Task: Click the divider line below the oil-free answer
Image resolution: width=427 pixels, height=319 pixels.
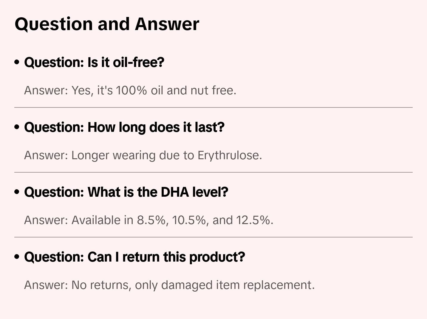Action: (213, 107)
